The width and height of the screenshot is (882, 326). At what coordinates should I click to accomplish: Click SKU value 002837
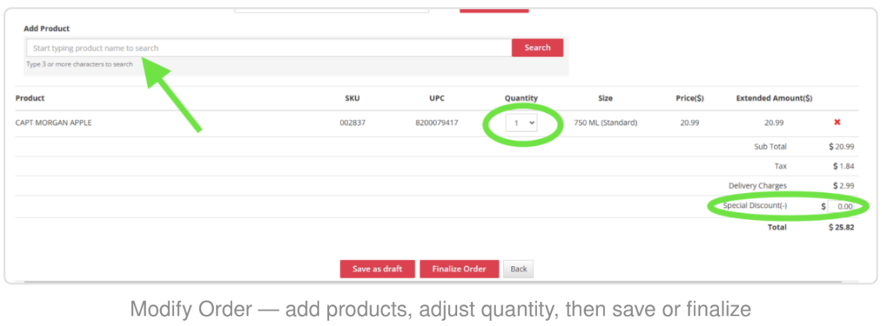coord(352,123)
